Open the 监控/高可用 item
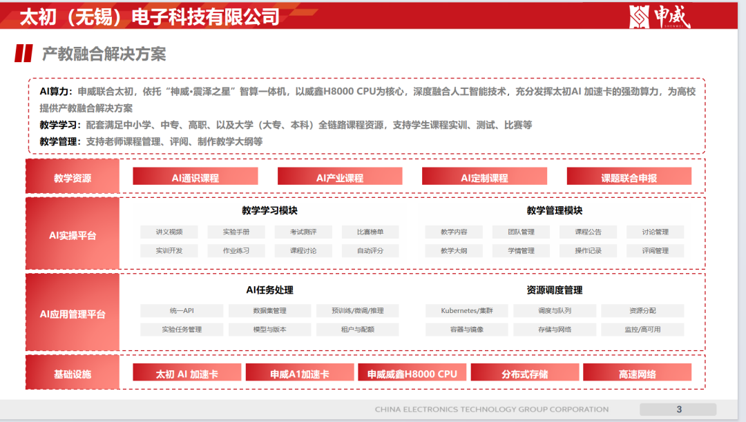Image resolution: width=746 pixels, height=422 pixels. pos(642,330)
